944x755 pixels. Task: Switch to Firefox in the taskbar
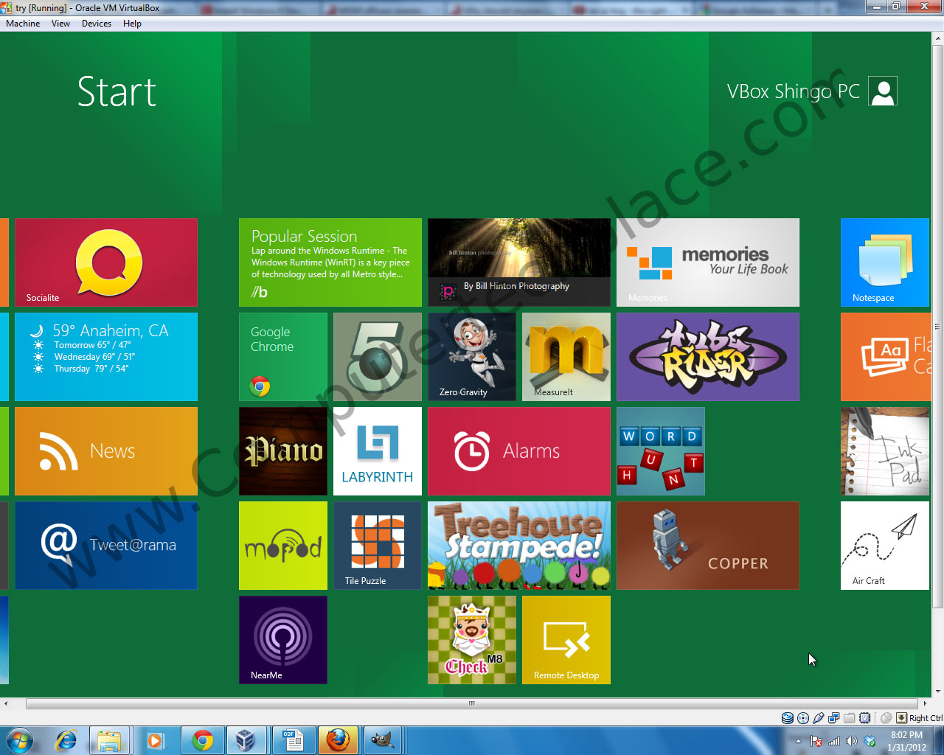(x=339, y=740)
